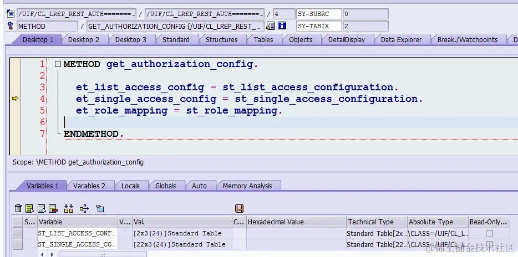Click line number 6 in the editor gutter
Viewport: 518px width, 257px height.
[42, 122]
